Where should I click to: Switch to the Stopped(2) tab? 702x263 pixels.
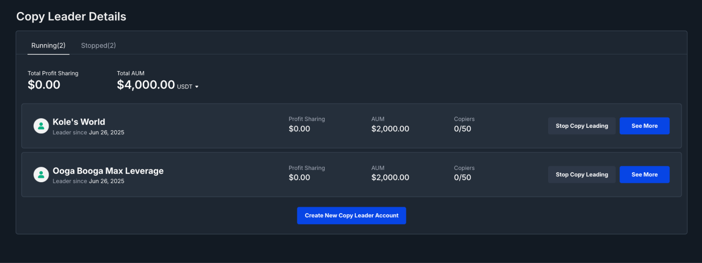(98, 45)
